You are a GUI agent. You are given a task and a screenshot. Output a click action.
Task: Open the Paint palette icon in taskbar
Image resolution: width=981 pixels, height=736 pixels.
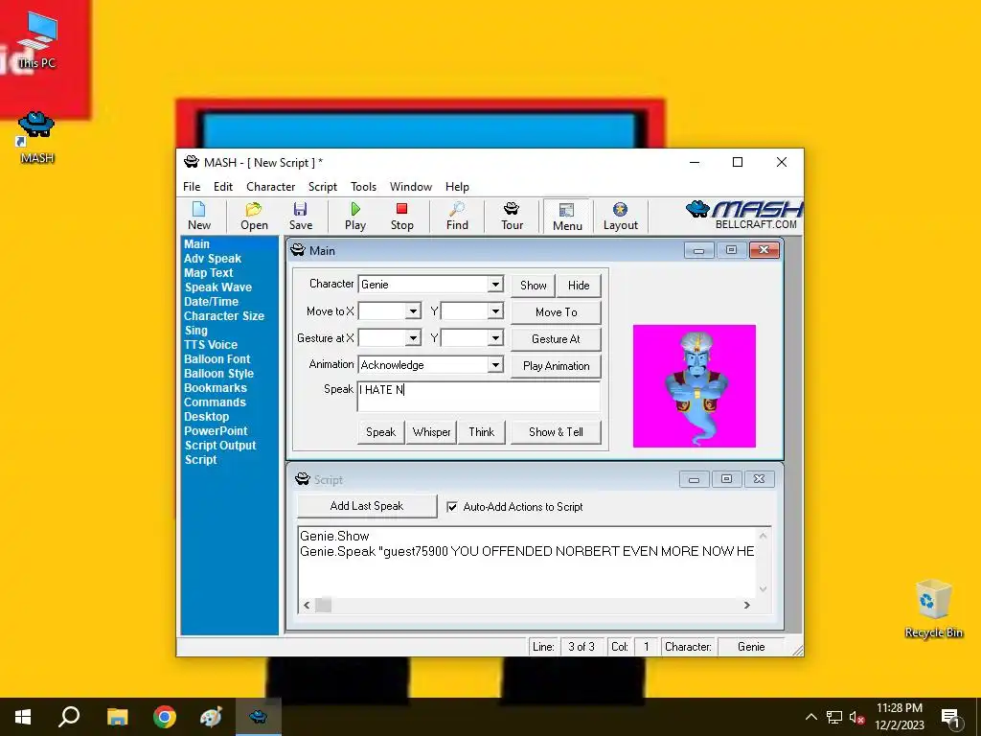(x=211, y=717)
